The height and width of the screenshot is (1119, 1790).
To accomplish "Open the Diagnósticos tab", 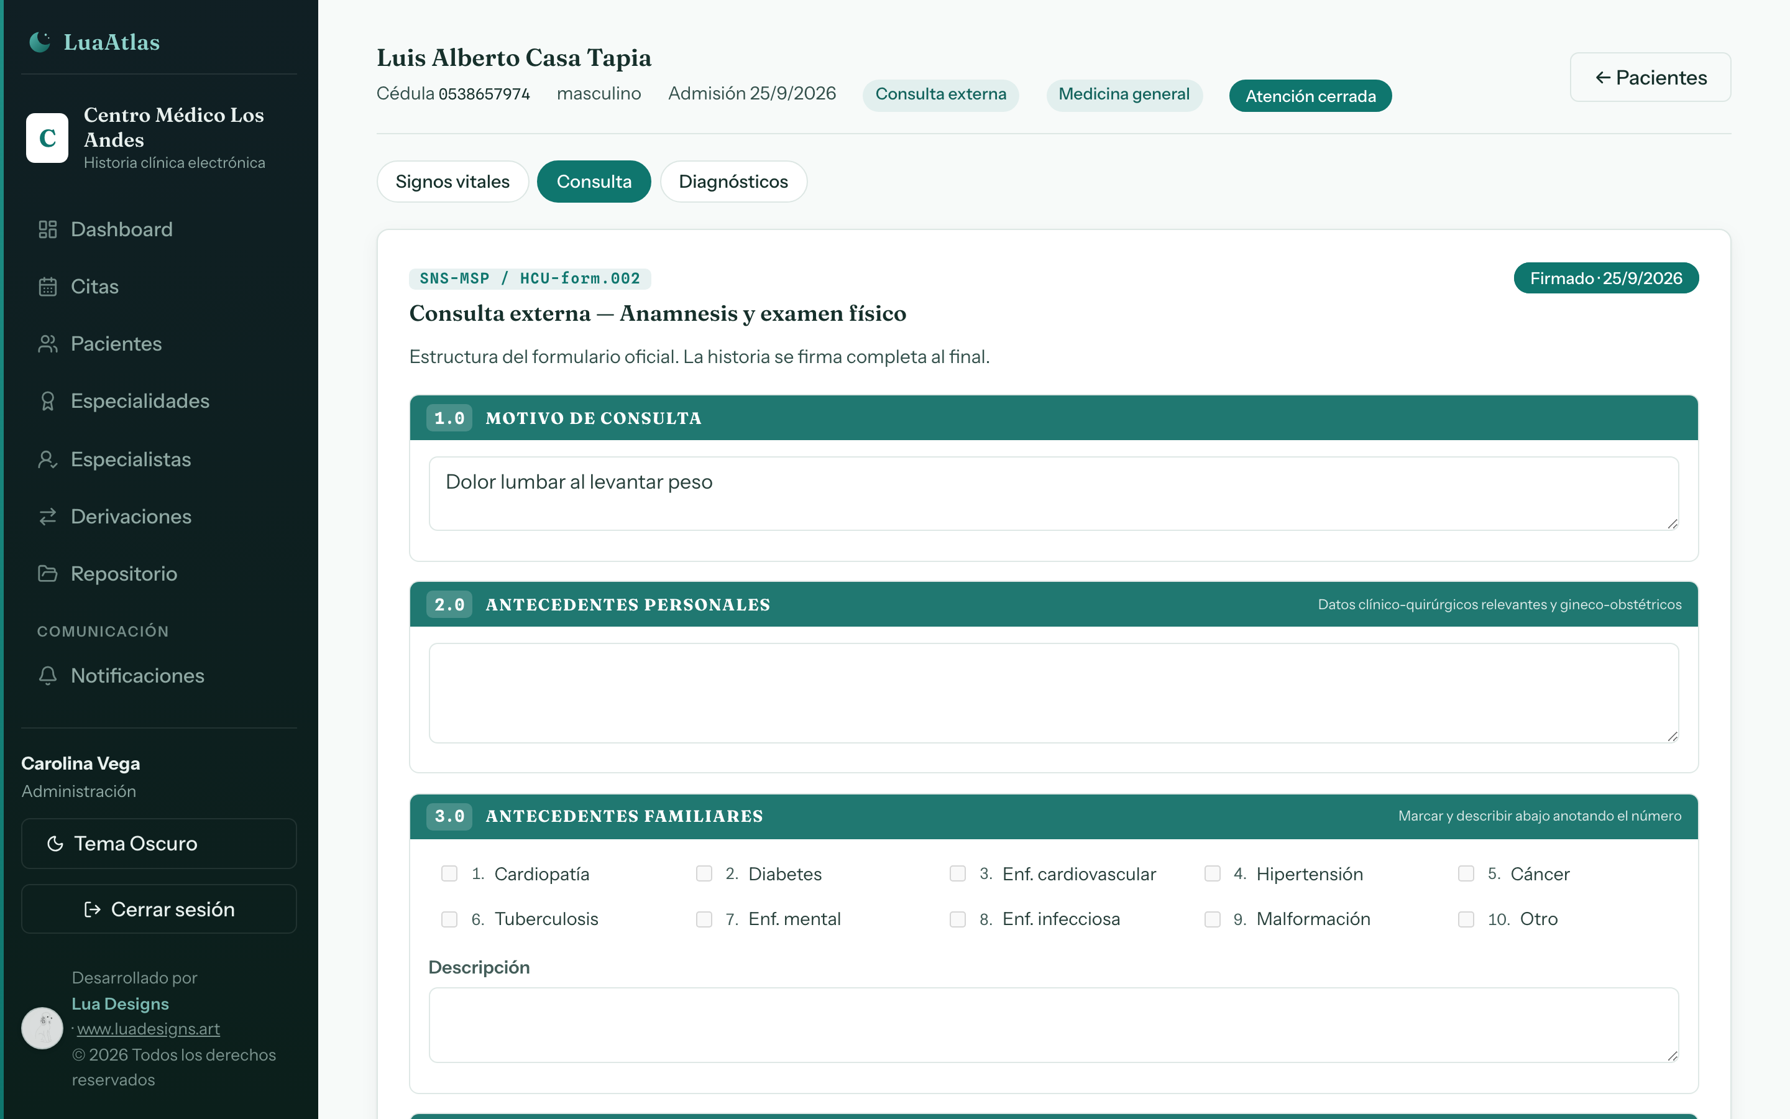I will click(733, 182).
